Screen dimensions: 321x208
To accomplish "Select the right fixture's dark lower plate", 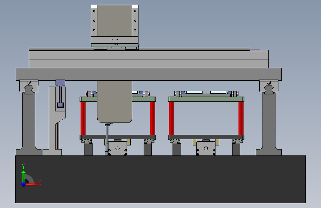I will click(206, 137).
